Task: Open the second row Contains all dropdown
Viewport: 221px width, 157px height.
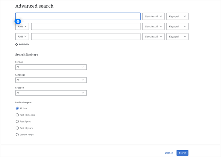Action: point(153,26)
